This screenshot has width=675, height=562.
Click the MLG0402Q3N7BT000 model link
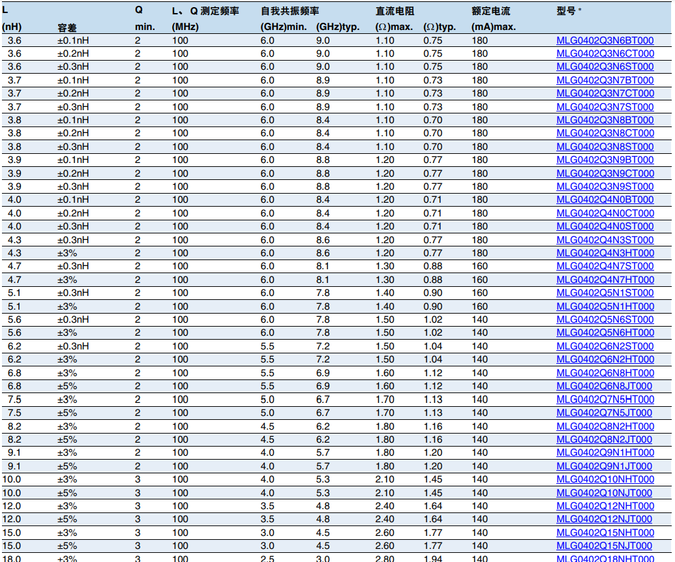[605, 80]
